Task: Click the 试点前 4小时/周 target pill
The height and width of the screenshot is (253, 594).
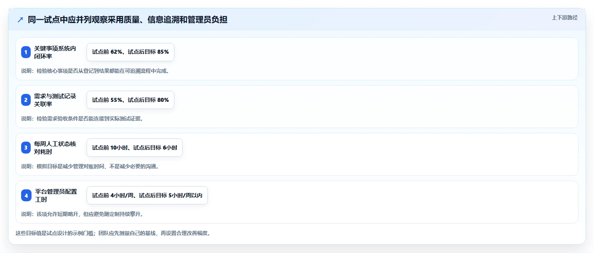Action: [147, 195]
